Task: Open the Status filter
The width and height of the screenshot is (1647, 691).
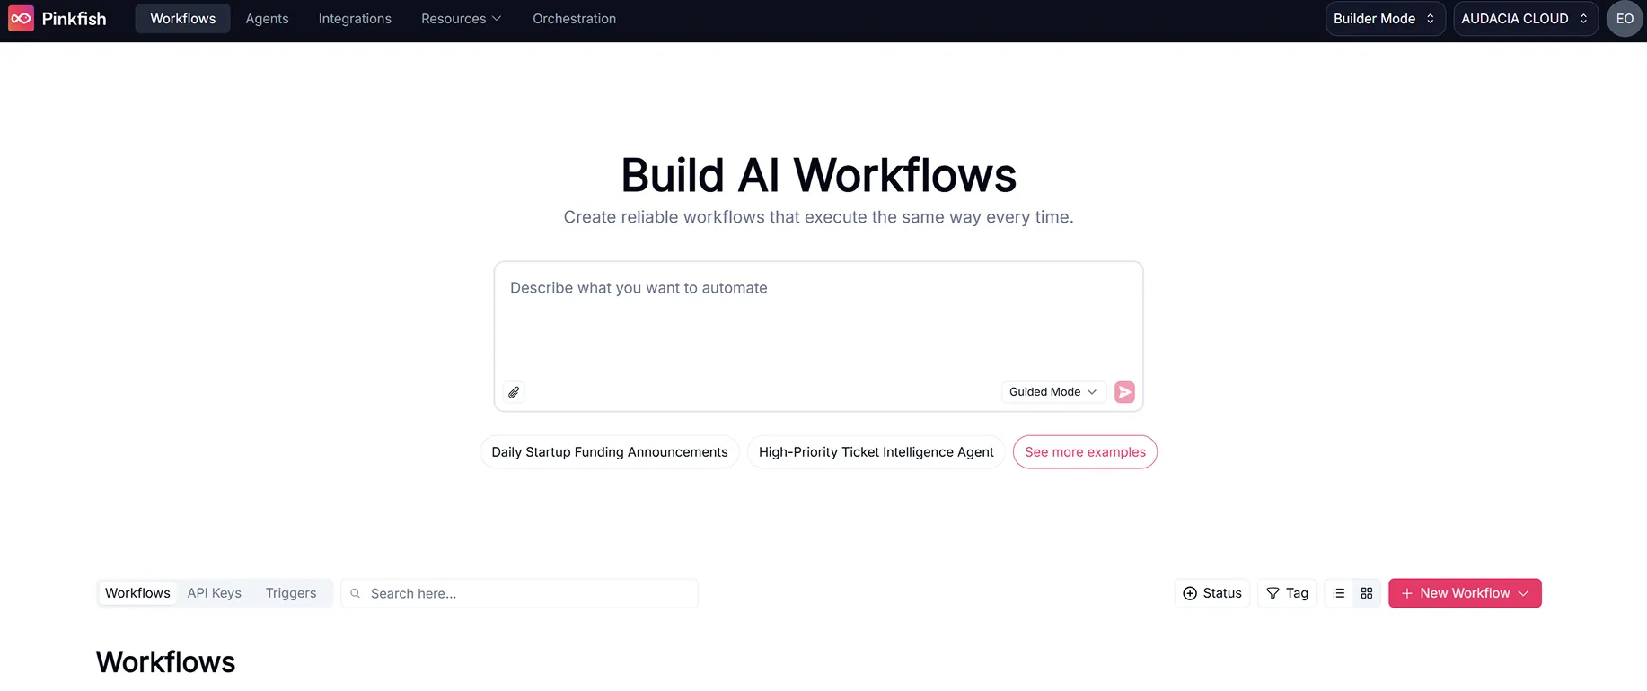Action: 1212,593
